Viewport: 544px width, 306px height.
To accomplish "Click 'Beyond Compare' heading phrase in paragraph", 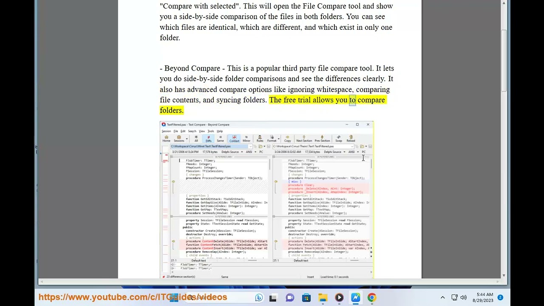I will (x=192, y=68).
